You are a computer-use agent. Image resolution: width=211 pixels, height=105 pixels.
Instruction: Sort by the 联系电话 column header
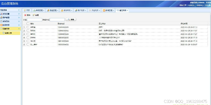click(78, 24)
